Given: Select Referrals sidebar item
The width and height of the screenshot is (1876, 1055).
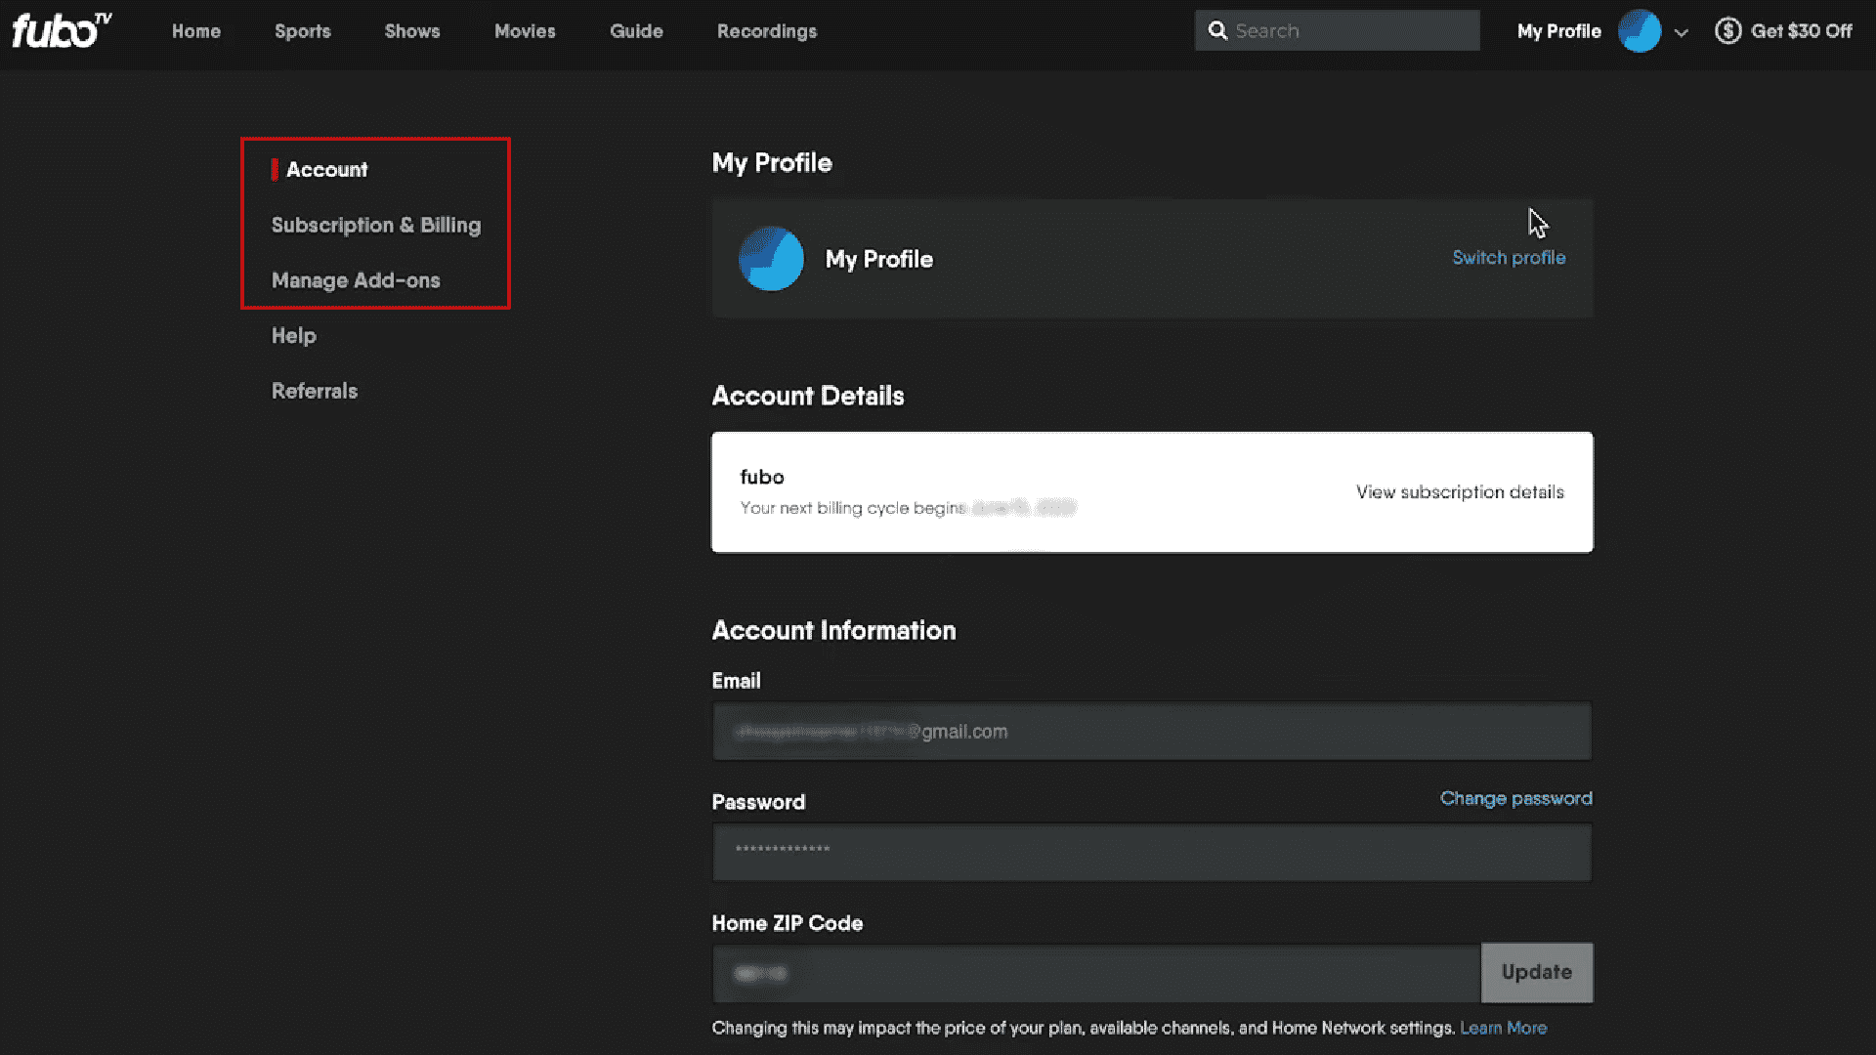Looking at the screenshot, I should coord(315,391).
